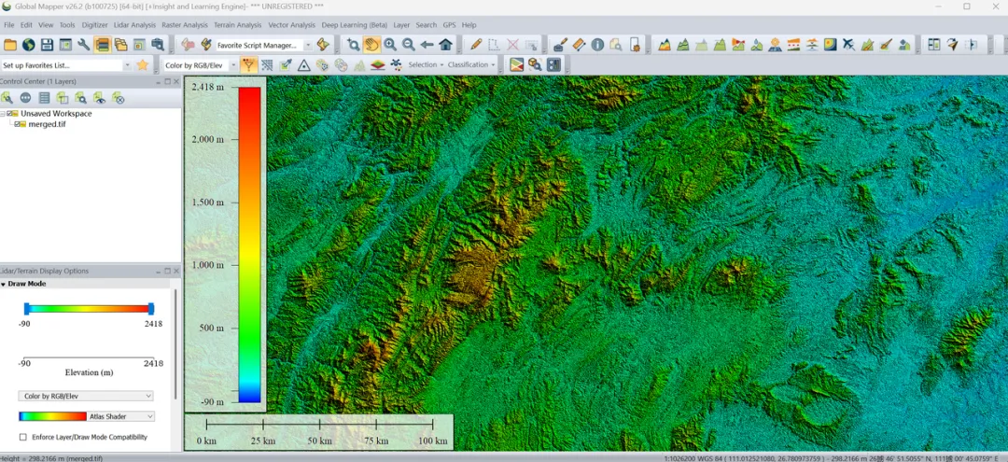Click the triangle TIN icon in Lidar toolbar
Screen dimensions: 1008x462
304,65
